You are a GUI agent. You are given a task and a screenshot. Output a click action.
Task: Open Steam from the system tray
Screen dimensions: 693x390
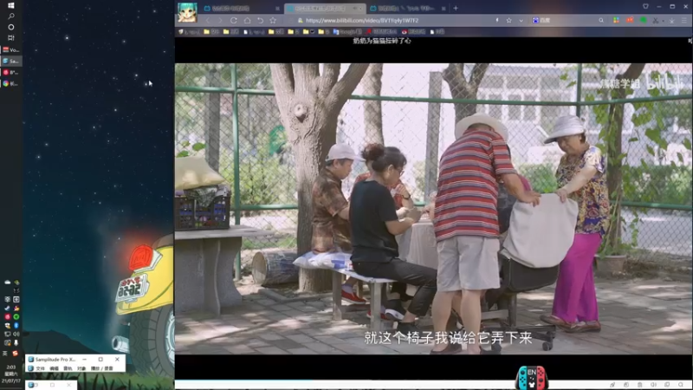7,309
